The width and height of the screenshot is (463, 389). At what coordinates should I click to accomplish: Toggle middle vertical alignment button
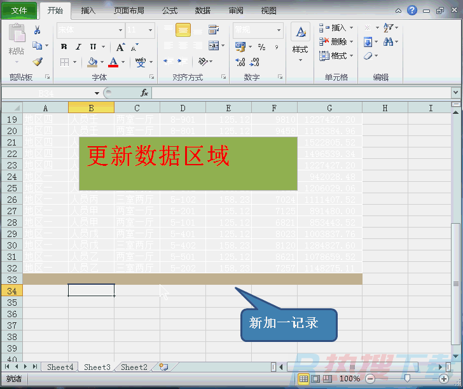tap(183, 30)
